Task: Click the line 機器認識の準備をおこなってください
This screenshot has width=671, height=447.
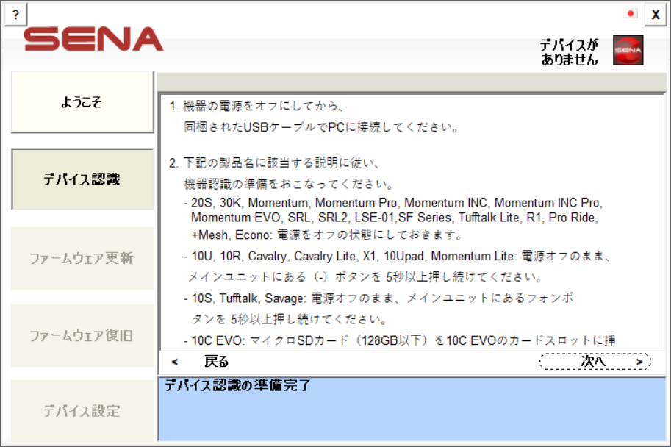Action: [288, 184]
